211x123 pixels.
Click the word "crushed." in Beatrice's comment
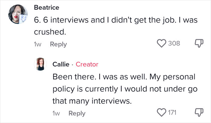tap(46, 32)
